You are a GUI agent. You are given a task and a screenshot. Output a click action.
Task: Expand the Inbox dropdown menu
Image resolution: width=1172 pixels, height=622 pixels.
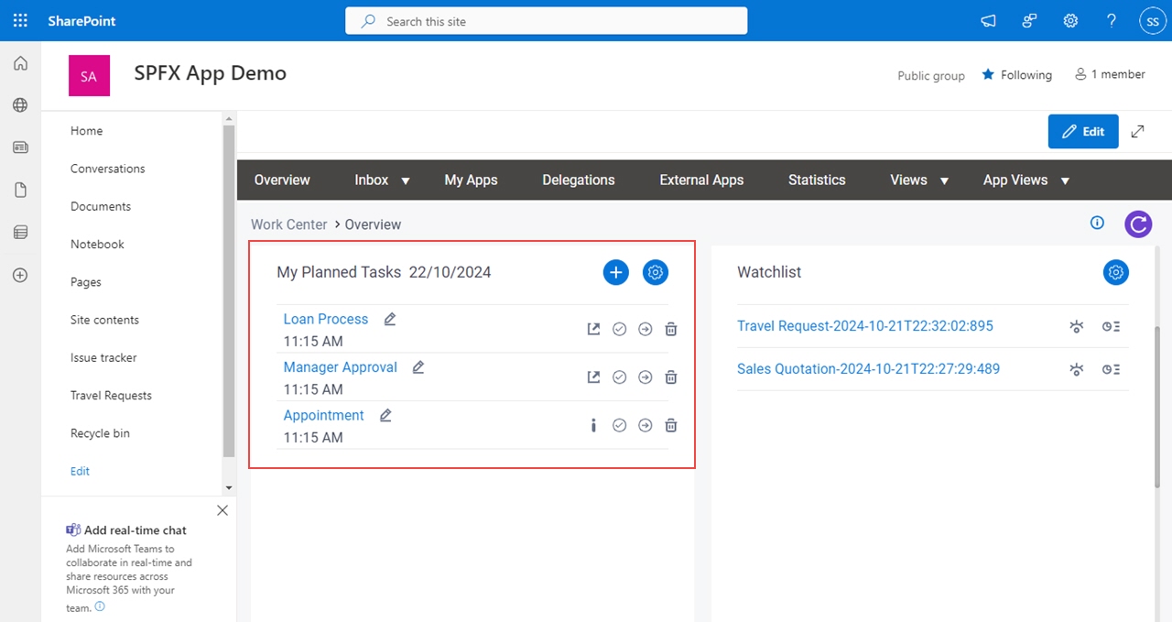click(x=406, y=181)
